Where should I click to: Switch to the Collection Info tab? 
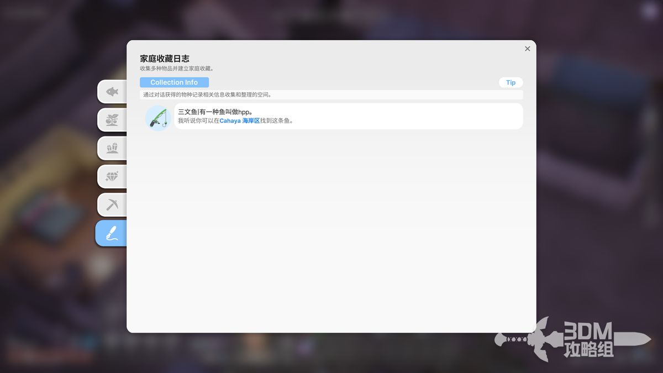174,82
